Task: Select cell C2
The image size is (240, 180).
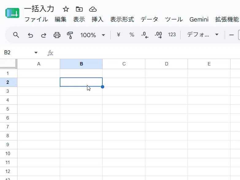Action: pyautogui.click(x=124, y=82)
